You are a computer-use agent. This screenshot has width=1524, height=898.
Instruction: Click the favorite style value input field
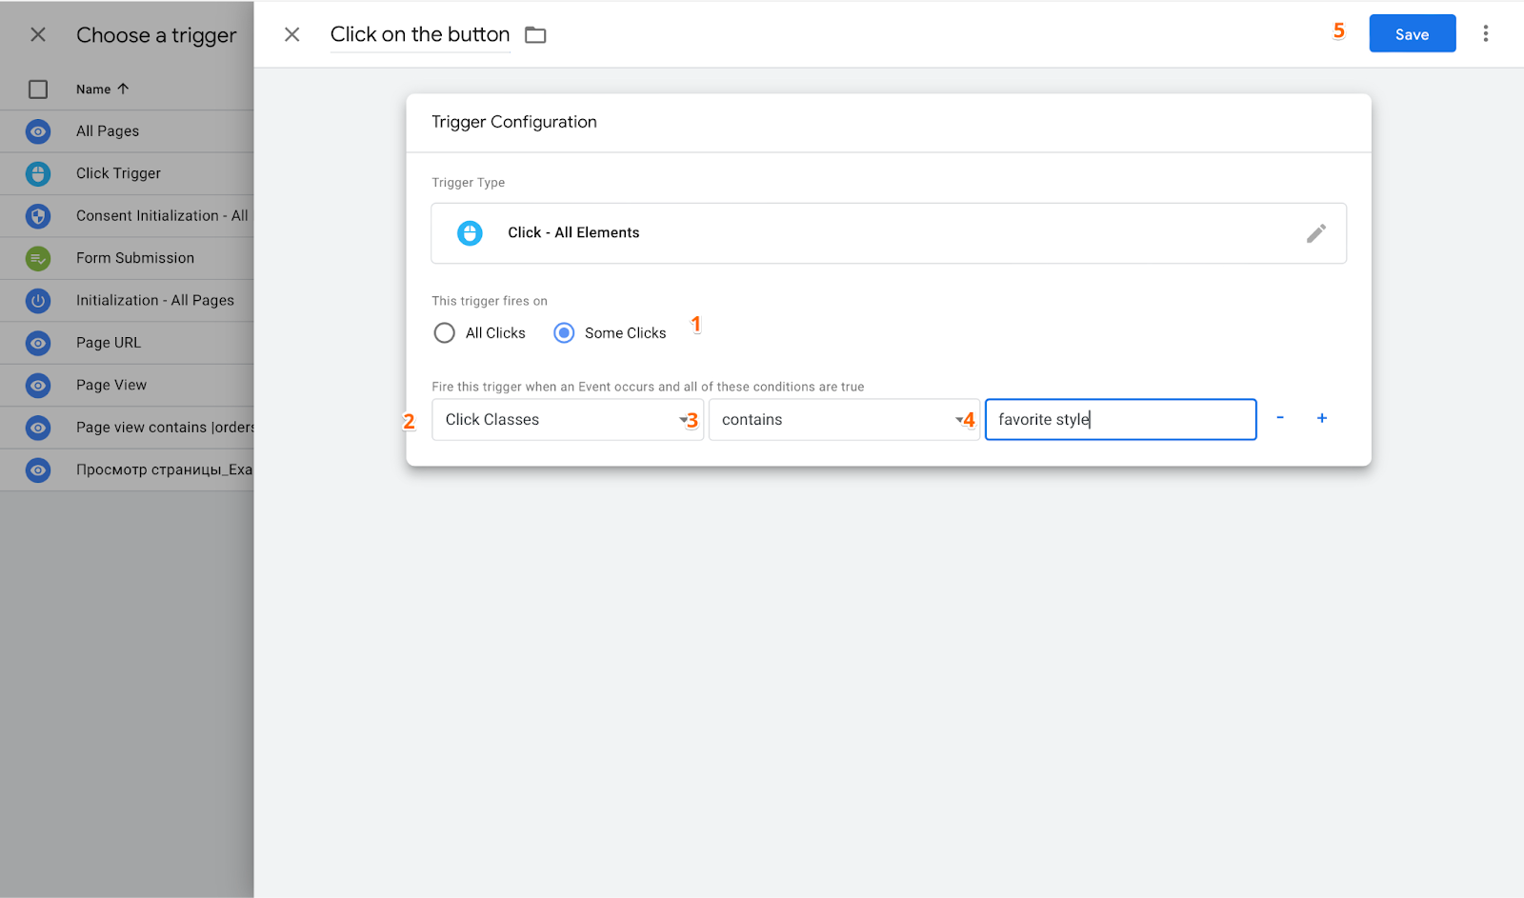coord(1119,420)
